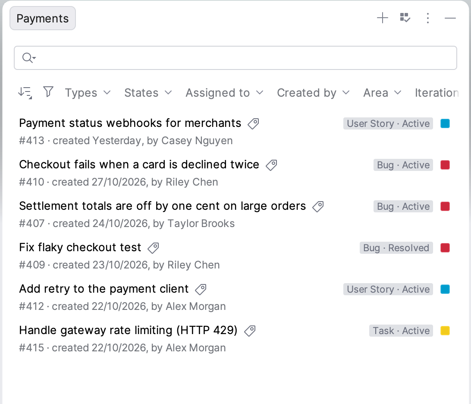Open the vertical three-dot options menu

[428, 18]
